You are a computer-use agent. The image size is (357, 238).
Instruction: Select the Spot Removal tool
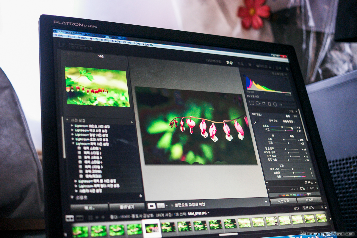coord(258,103)
